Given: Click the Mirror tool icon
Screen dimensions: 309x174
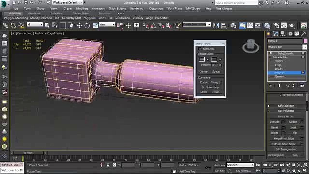Looking at the screenshot, I should 216,25.
